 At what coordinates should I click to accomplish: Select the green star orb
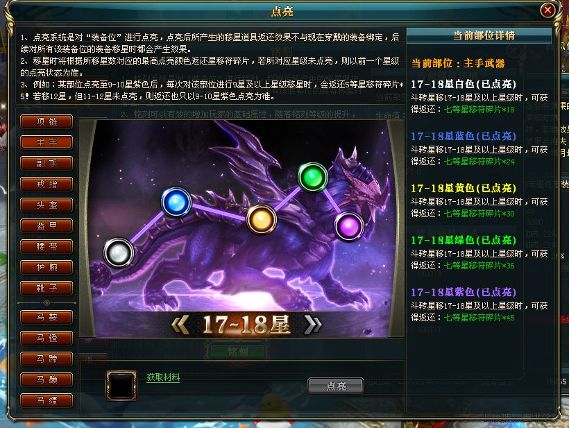click(312, 178)
